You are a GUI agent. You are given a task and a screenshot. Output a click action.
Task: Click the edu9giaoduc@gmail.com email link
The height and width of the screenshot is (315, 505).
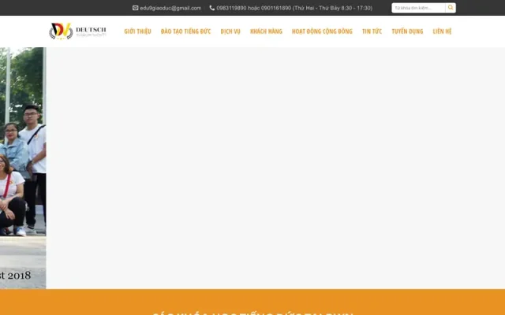[170, 8]
